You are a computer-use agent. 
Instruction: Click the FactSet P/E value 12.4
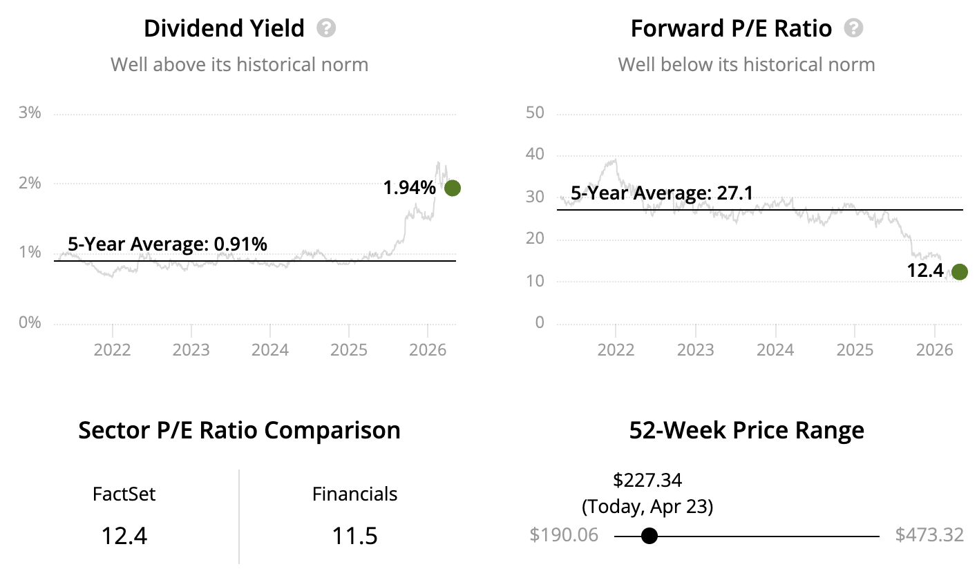[x=124, y=535]
